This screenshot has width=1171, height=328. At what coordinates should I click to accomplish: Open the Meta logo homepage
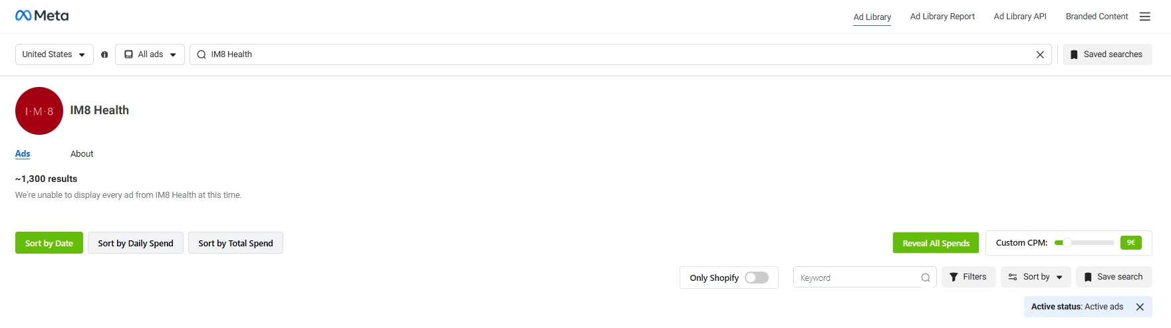point(42,15)
